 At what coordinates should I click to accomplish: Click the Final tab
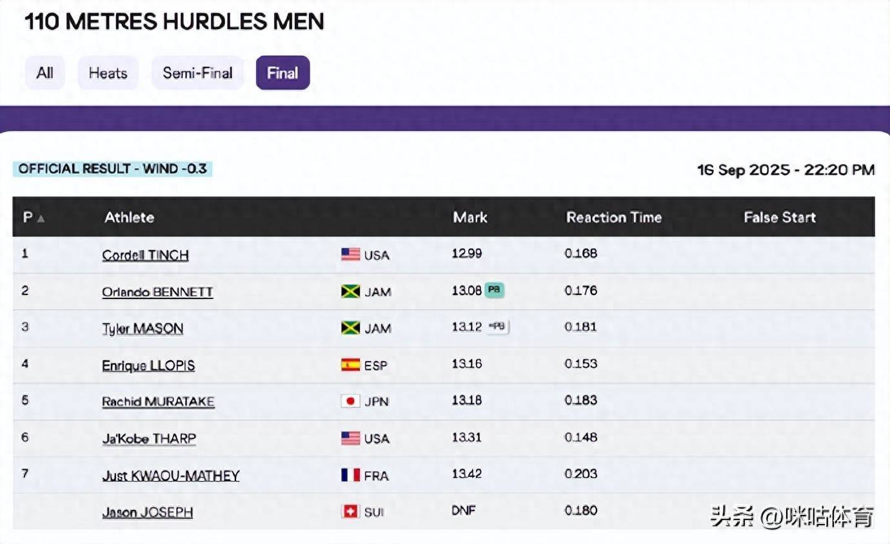[x=282, y=73]
